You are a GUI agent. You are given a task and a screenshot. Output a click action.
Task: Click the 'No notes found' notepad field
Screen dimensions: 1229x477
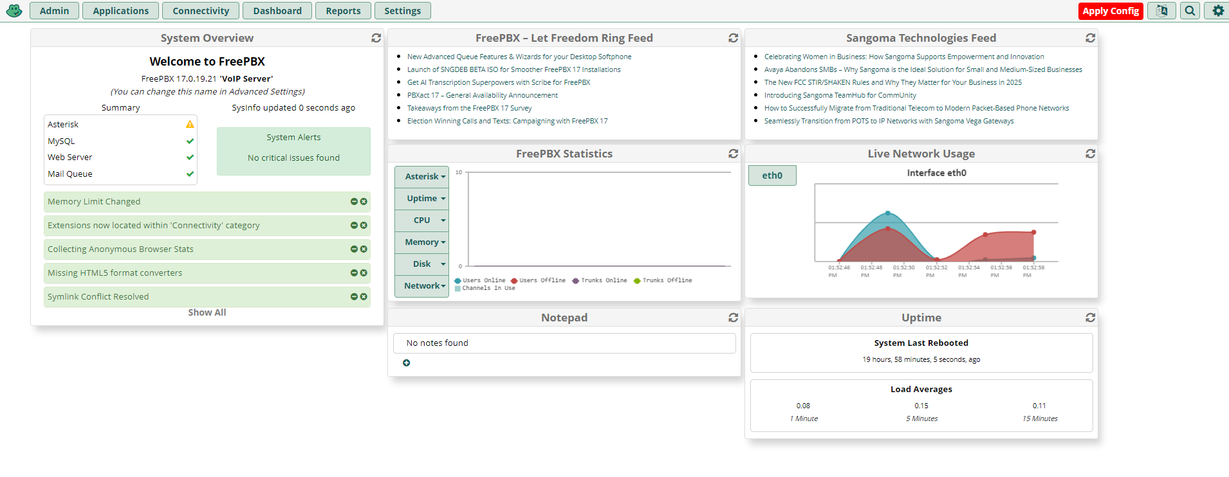click(564, 343)
